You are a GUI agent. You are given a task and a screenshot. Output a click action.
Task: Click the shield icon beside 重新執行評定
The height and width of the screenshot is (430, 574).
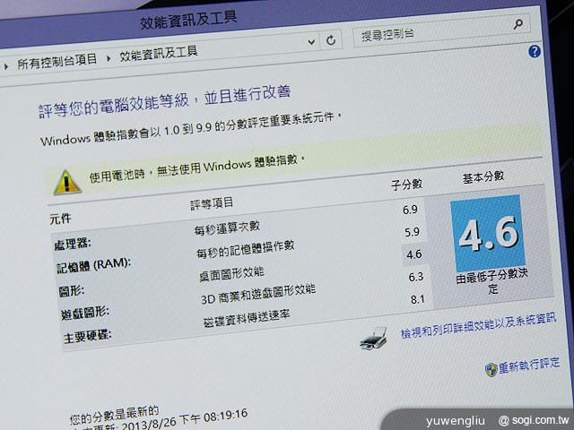click(x=491, y=370)
